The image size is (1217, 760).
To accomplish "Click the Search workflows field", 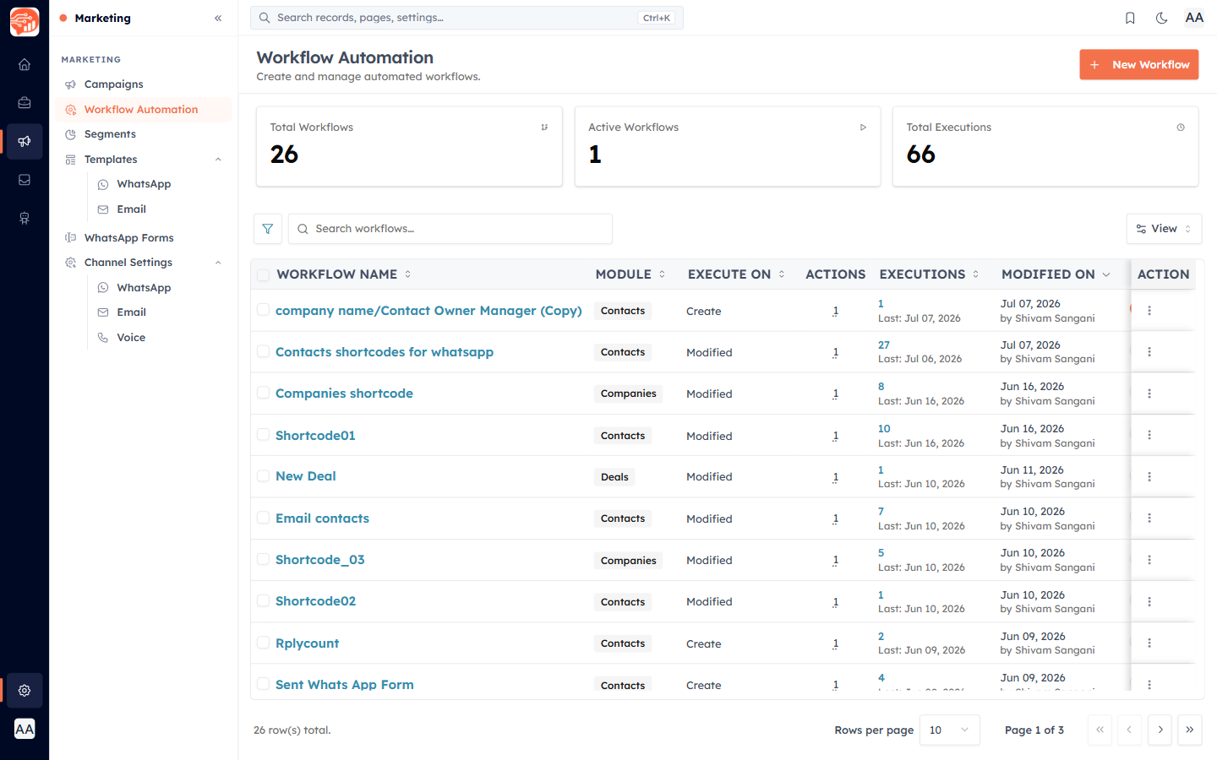I will [x=450, y=229].
